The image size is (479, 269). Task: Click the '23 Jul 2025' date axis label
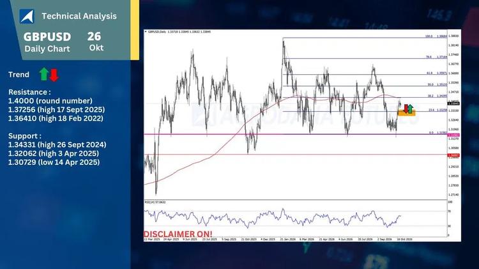[209, 240]
